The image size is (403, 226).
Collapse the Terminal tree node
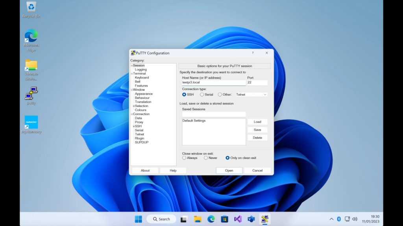[132, 73]
